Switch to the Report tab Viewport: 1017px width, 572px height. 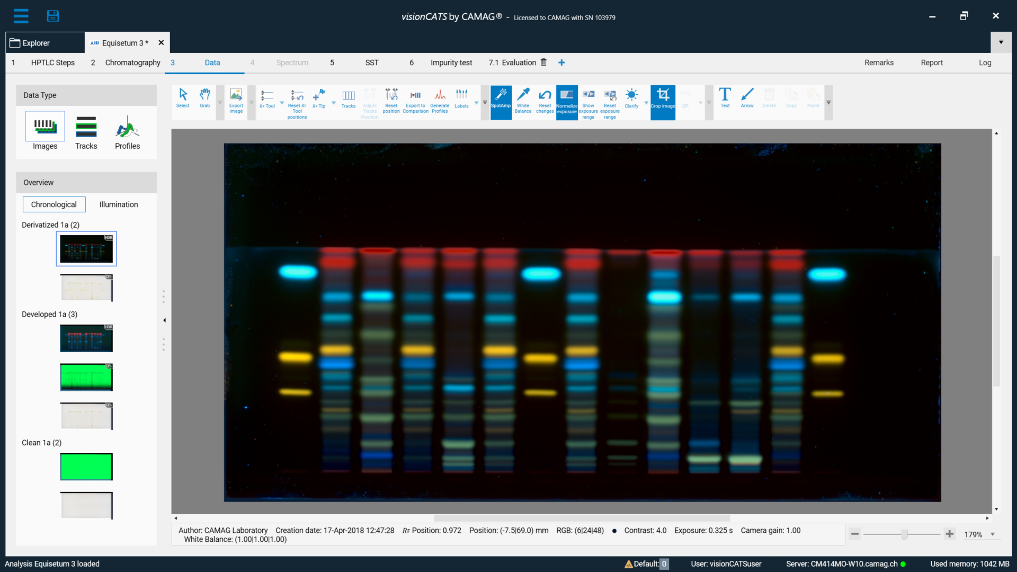click(x=931, y=62)
